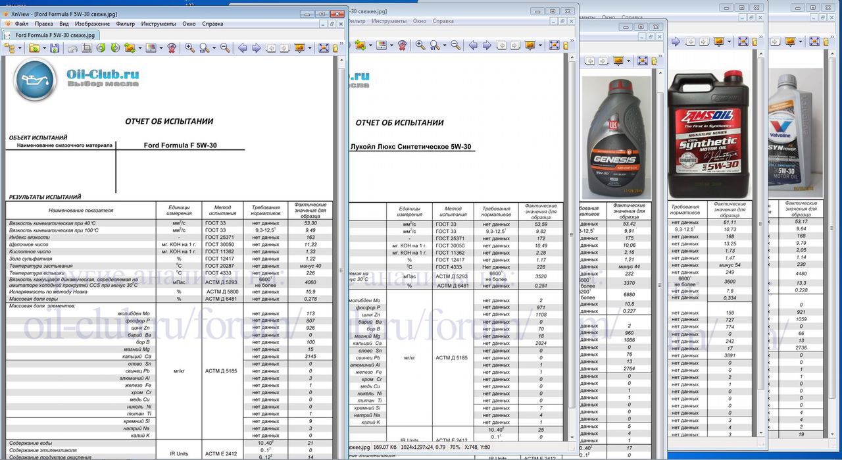Click the value 53,30 in Ford table
Image resolution: width=842 pixels, height=460 pixels.
coord(310,224)
